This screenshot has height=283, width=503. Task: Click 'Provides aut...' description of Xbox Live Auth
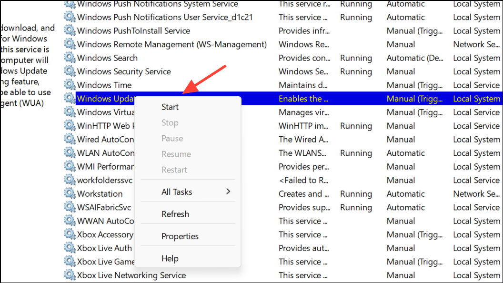[x=304, y=248]
